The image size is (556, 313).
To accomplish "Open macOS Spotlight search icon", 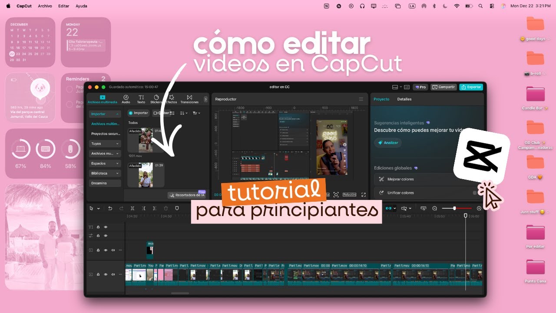I will [480, 6].
